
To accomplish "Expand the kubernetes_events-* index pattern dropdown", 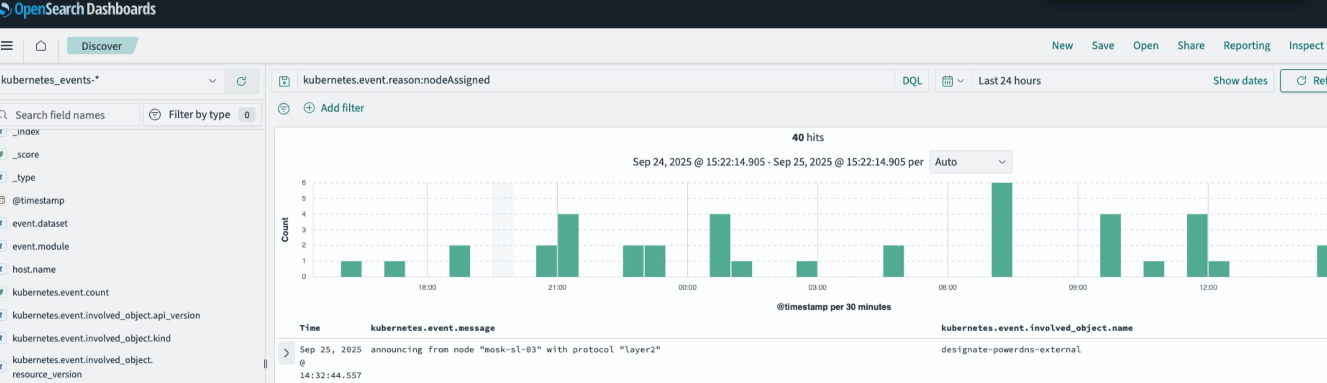I will [x=212, y=81].
